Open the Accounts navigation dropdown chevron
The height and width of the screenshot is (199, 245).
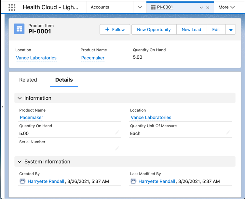click(x=140, y=7)
